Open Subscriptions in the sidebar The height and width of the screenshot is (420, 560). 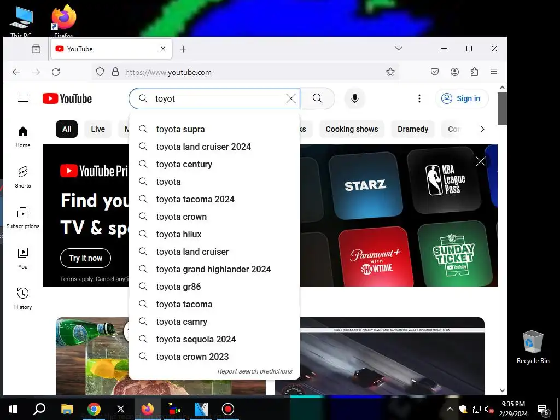tap(23, 218)
